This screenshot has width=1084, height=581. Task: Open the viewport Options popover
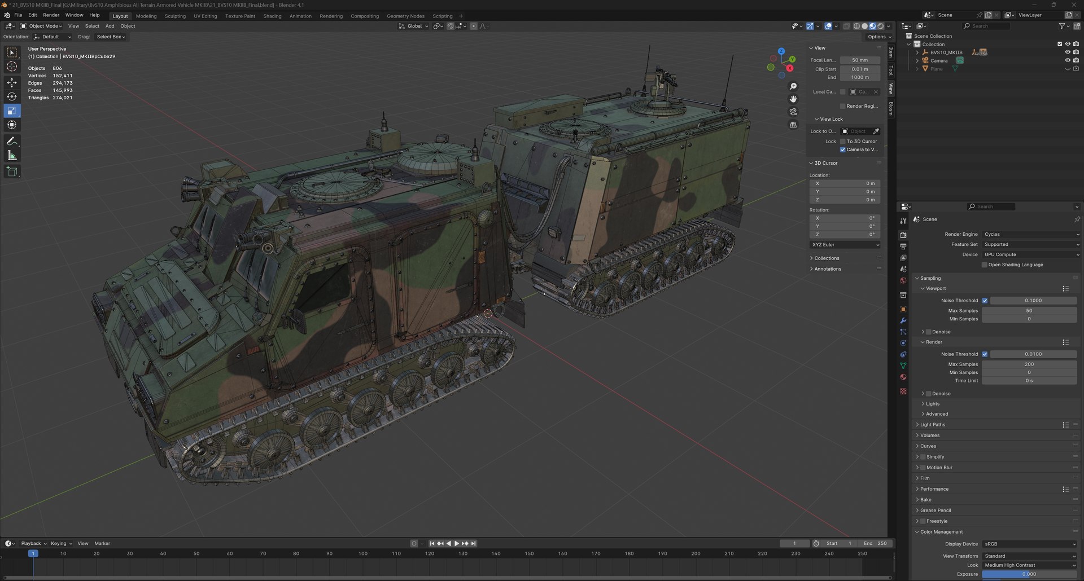pos(879,37)
